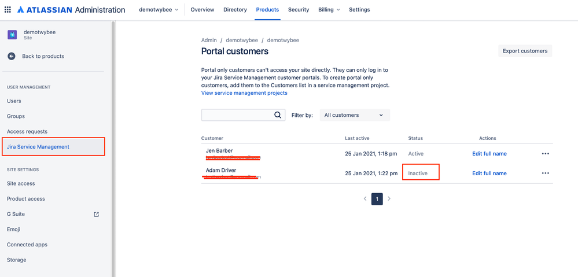Open the demotwybee organization dropdown
The width and height of the screenshot is (578, 277).
click(159, 10)
